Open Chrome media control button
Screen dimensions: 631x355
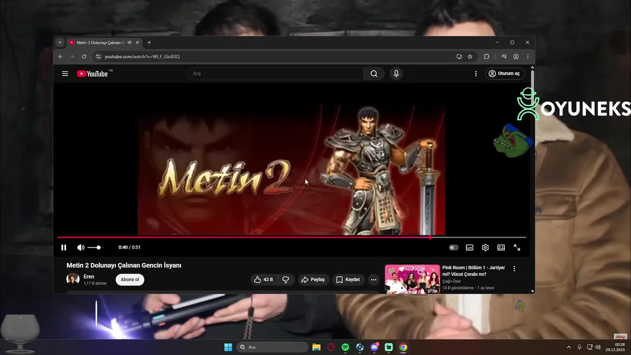point(504,57)
